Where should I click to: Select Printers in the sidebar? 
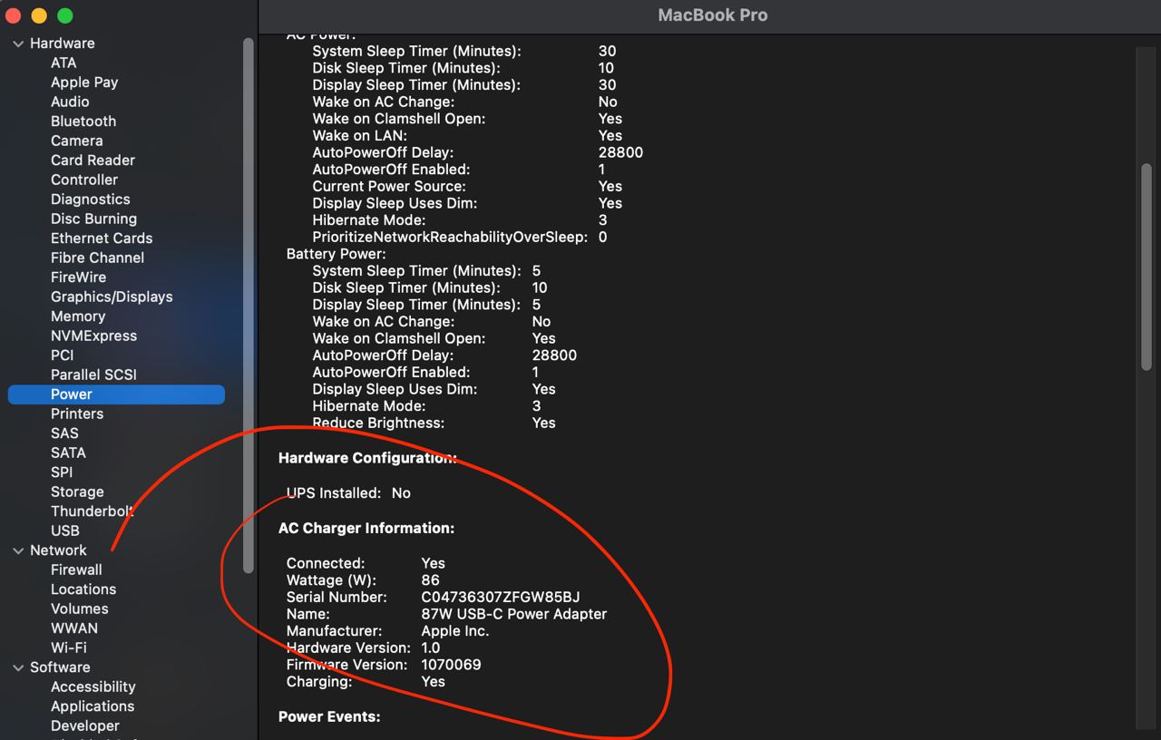[x=77, y=414]
